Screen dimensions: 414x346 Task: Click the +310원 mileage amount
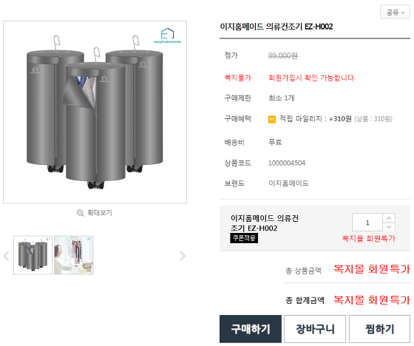pos(340,119)
